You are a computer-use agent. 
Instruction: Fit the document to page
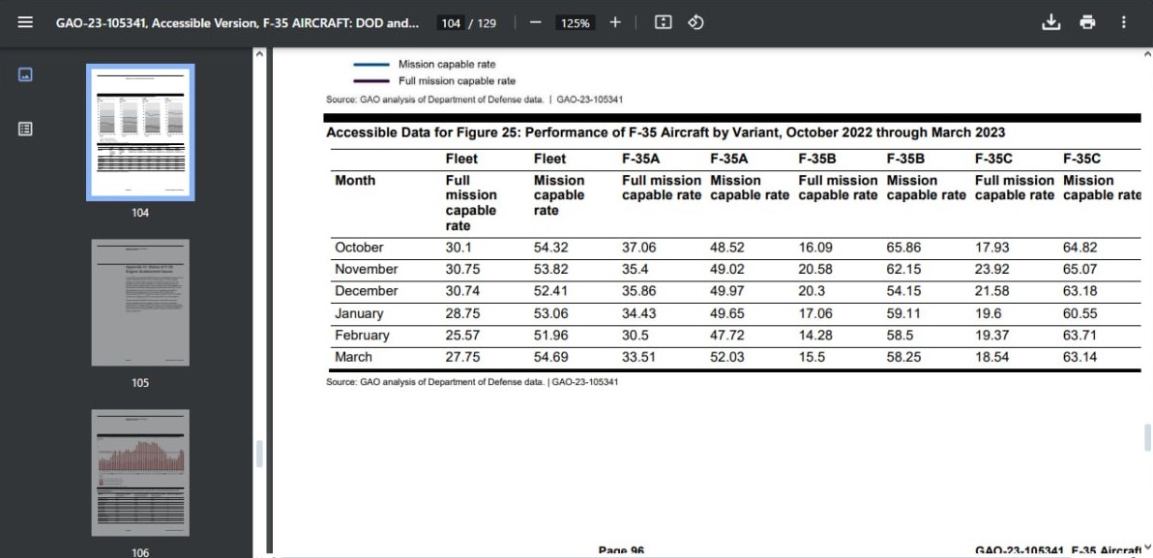tap(664, 23)
